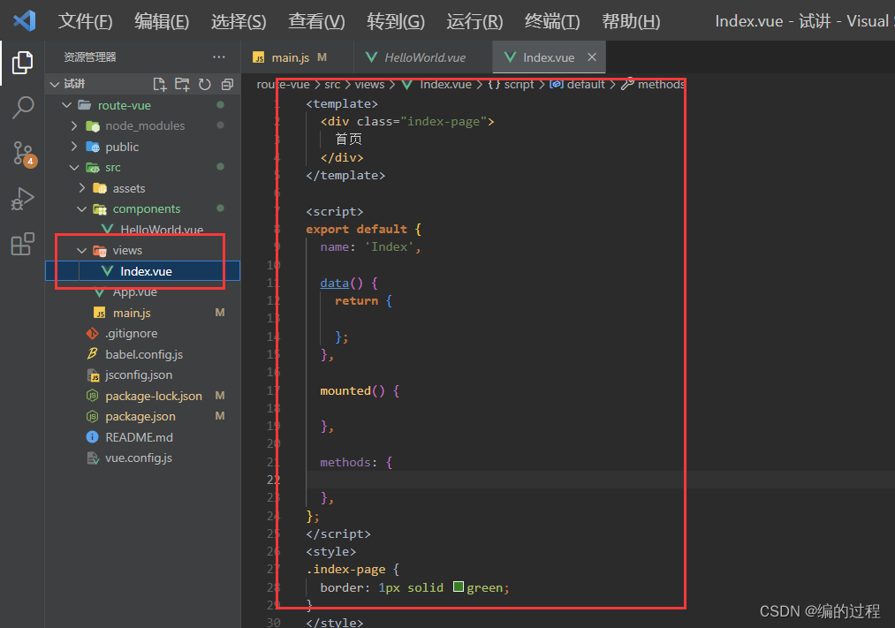Open HelloWorld.vue in the file tree

click(143, 230)
